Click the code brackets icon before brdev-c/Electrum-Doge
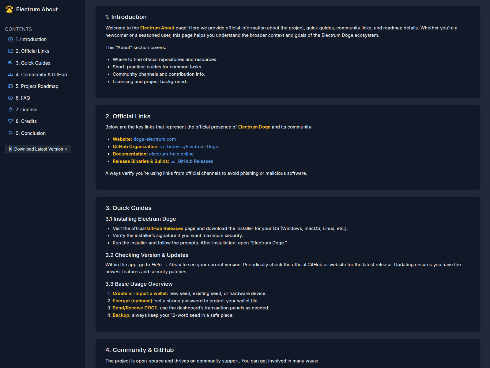The image size is (490, 368). tap(163, 147)
